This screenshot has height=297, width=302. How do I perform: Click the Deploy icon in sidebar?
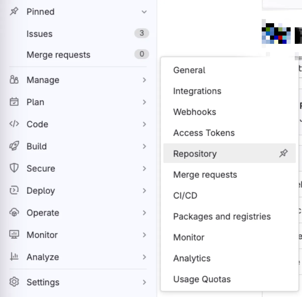pyautogui.click(x=14, y=190)
